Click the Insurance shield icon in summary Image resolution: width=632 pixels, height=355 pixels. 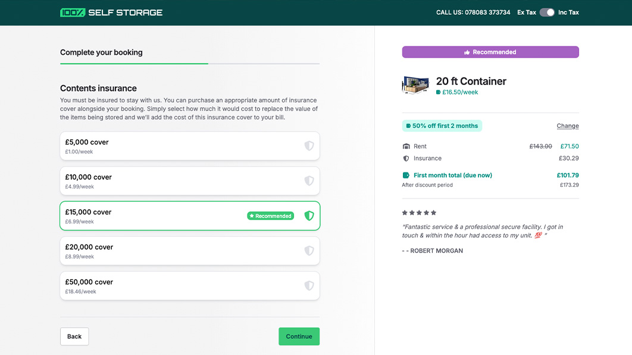click(406, 159)
